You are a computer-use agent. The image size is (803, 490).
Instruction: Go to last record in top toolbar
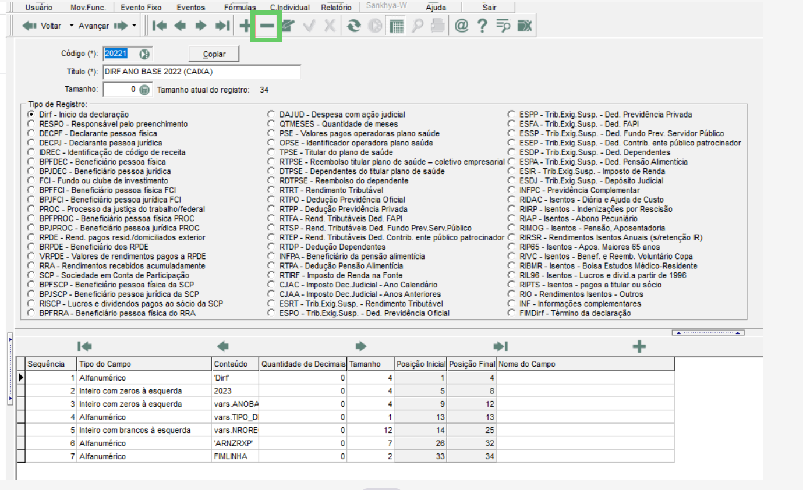pyautogui.click(x=222, y=26)
